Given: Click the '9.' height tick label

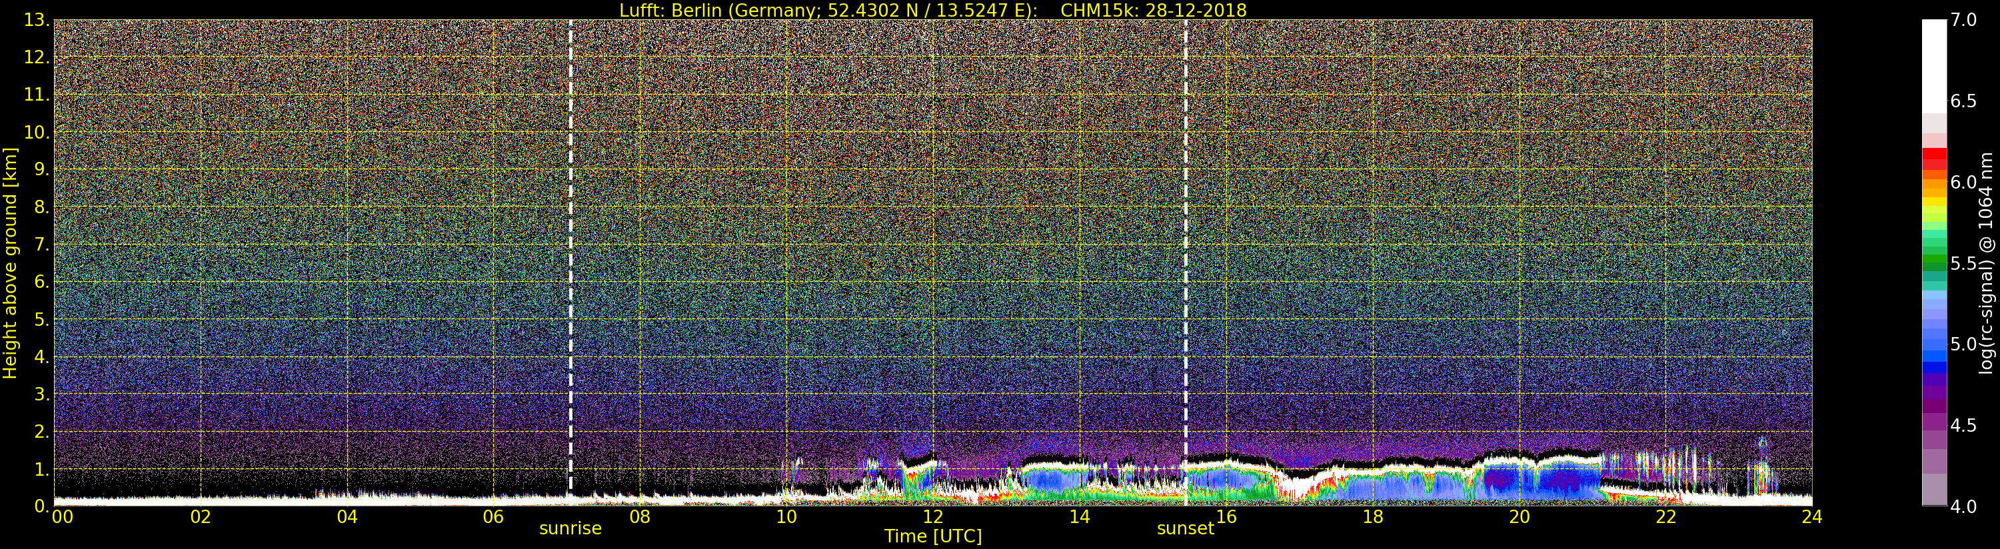Looking at the screenshot, I should pyautogui.click(x=42, y=169).
